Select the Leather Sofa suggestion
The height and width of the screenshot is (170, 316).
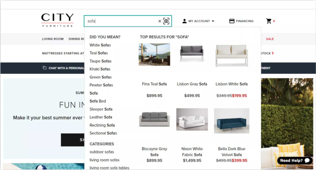coord(101,117)
